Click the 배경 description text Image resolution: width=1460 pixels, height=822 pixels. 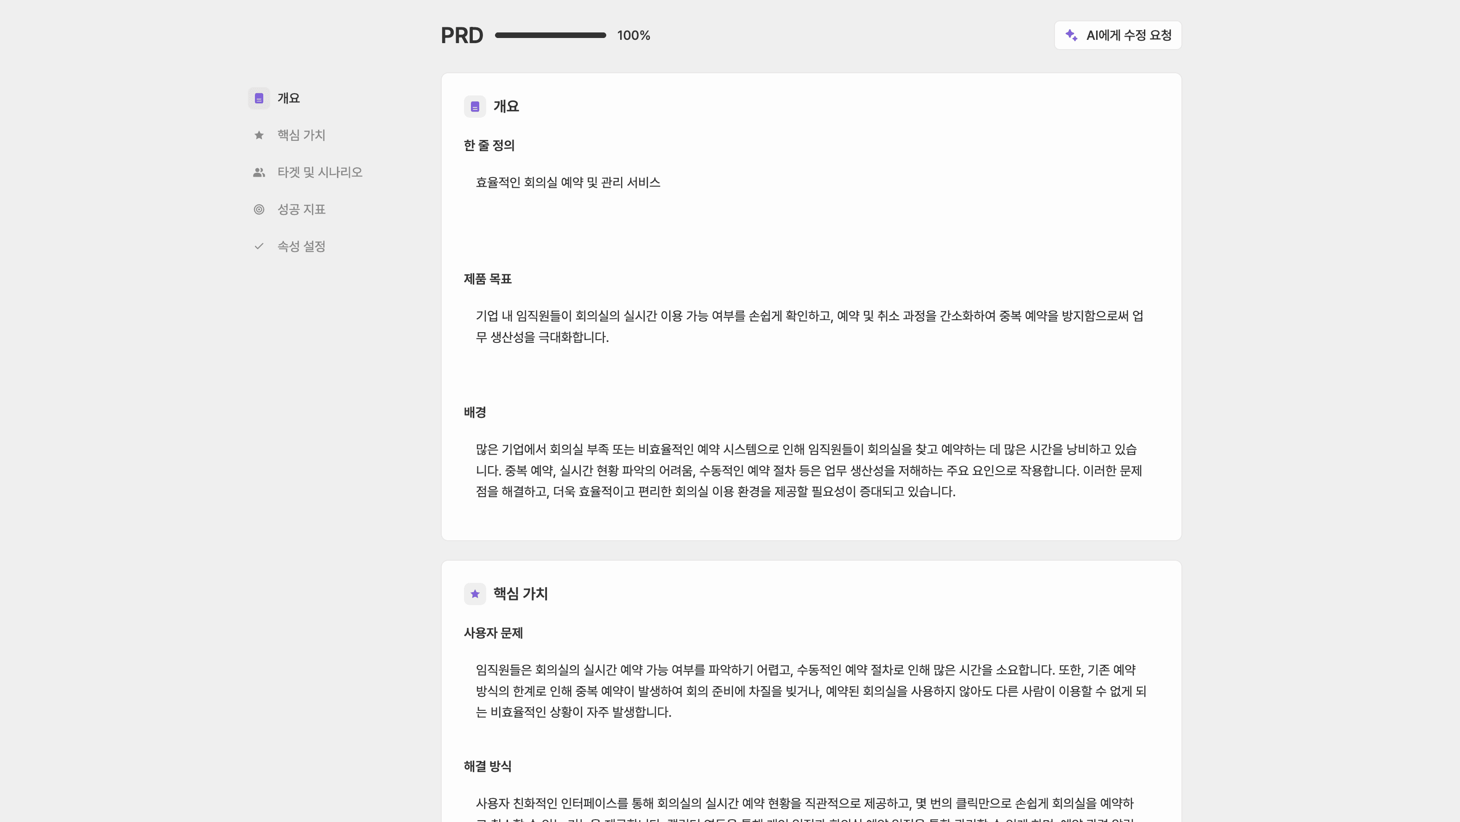(x=809, y=470)
